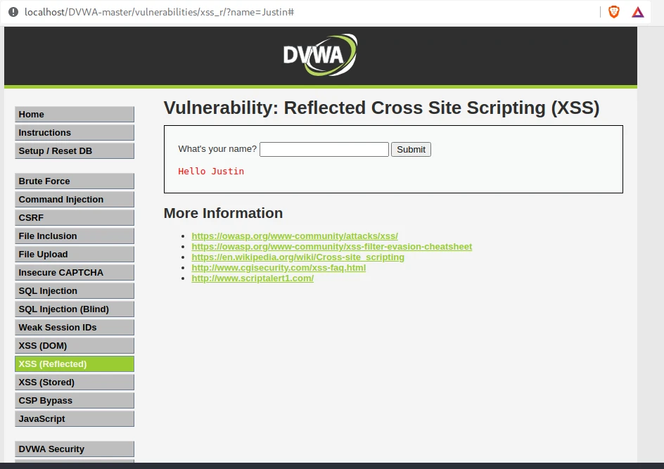This screenshot has height=469, width=664.
Task: Click the site security info icon
Action: (x=13, y=13)
